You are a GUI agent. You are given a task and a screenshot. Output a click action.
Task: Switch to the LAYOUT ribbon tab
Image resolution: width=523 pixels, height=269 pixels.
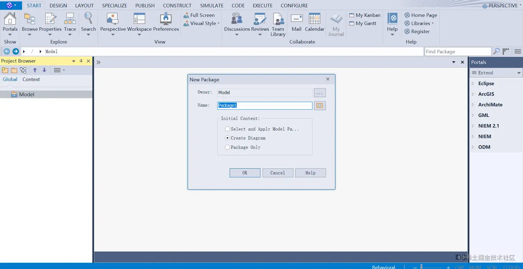[84, 6]
